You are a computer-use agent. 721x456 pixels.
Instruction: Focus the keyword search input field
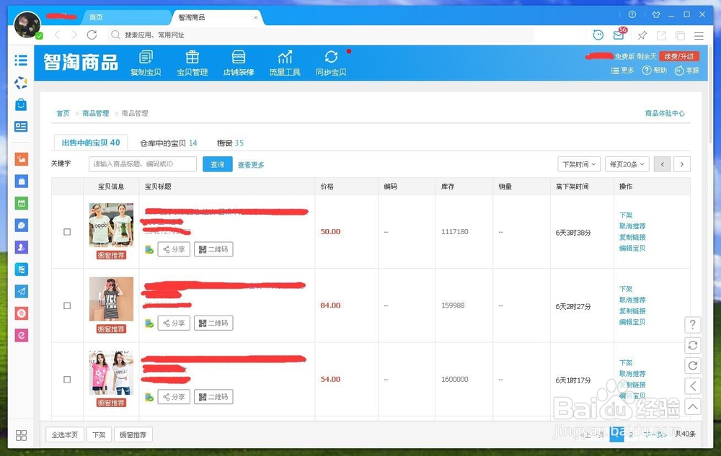(143, 164)
